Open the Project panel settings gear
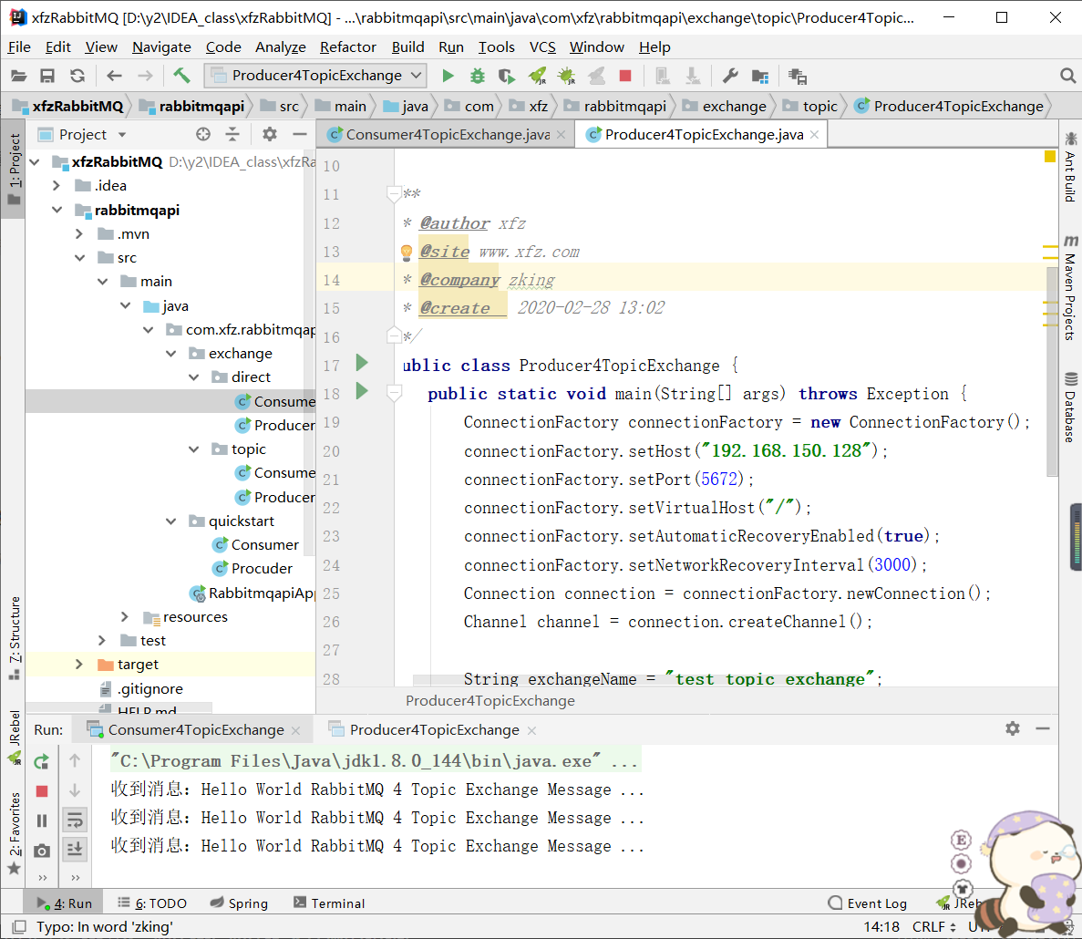 [x=270, y=134]
